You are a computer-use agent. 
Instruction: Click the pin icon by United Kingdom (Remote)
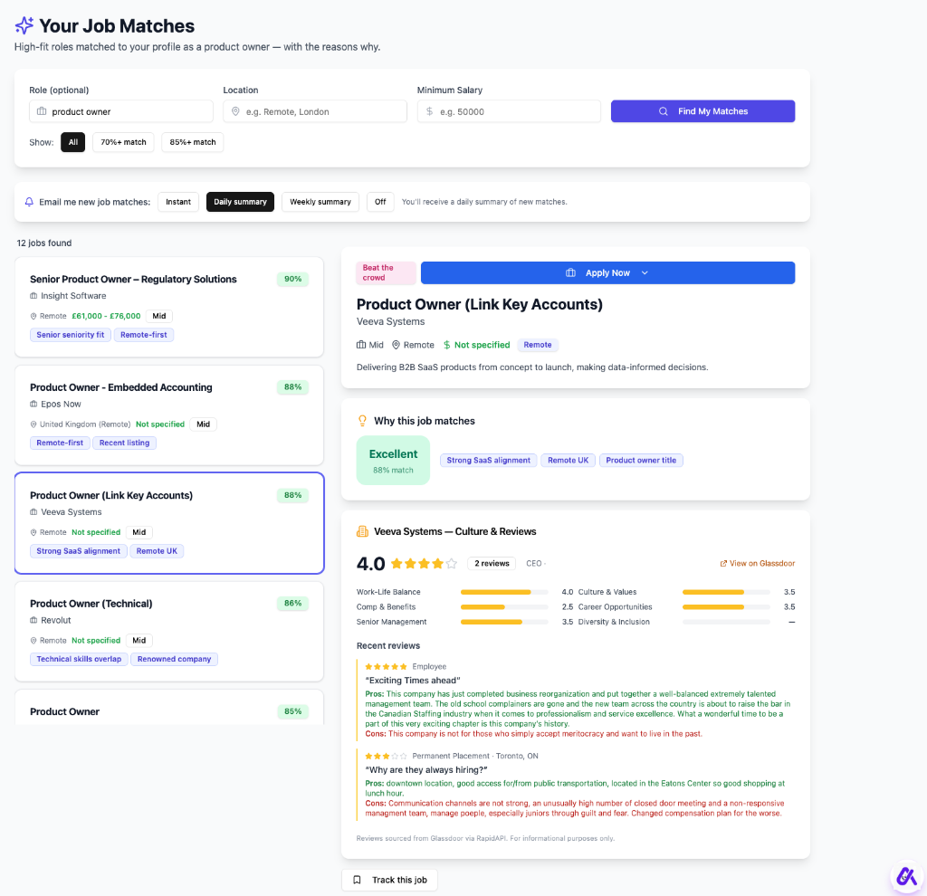(x=33, y=424)
